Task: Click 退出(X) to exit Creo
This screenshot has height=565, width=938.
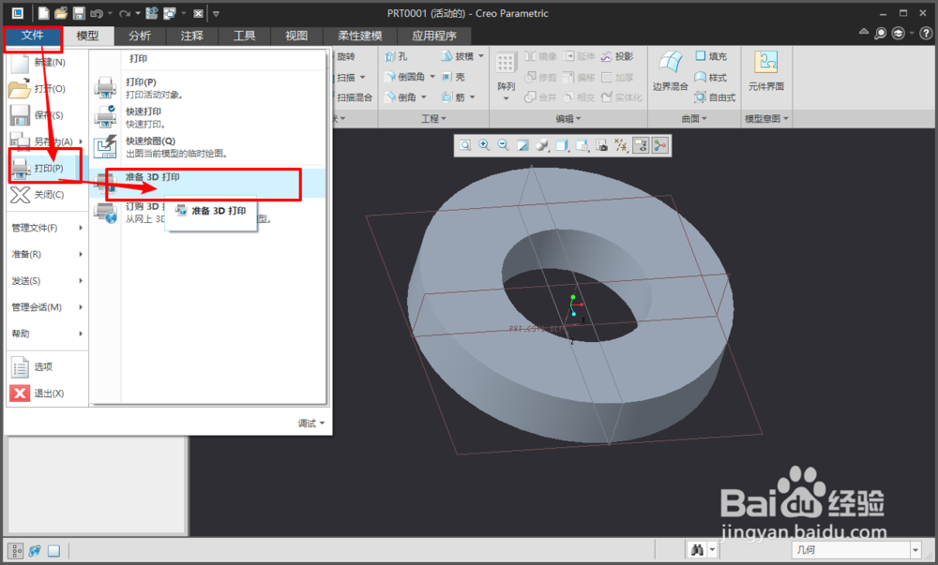Action: [45, 393]
